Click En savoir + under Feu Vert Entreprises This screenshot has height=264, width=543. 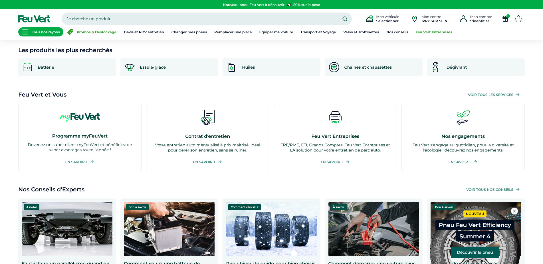[335, 162]
